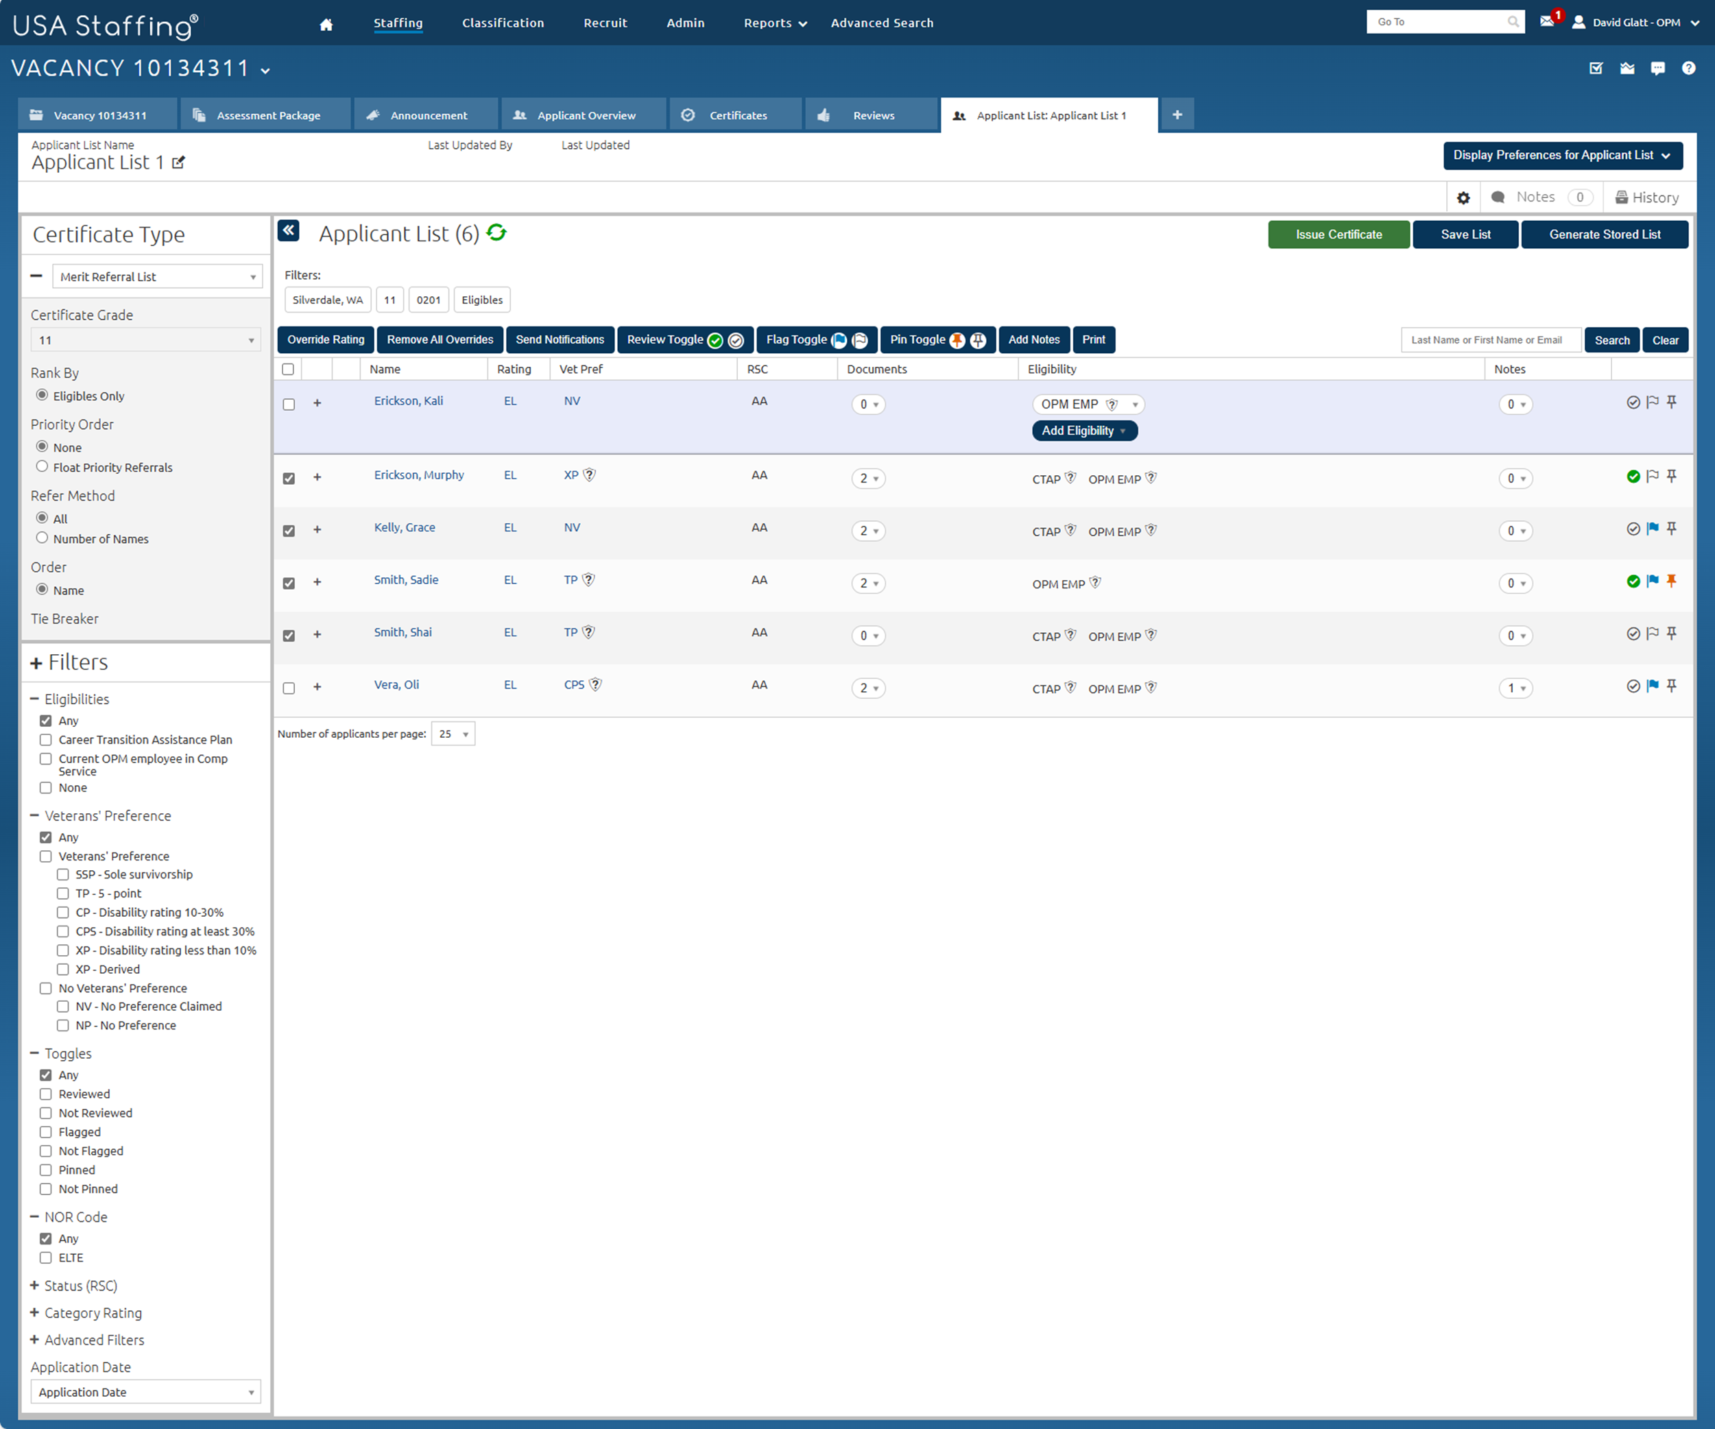This screenshot has width=1715, height=1429.
Task: Open the settings gear near Notes
Action: coord(1463,197)
